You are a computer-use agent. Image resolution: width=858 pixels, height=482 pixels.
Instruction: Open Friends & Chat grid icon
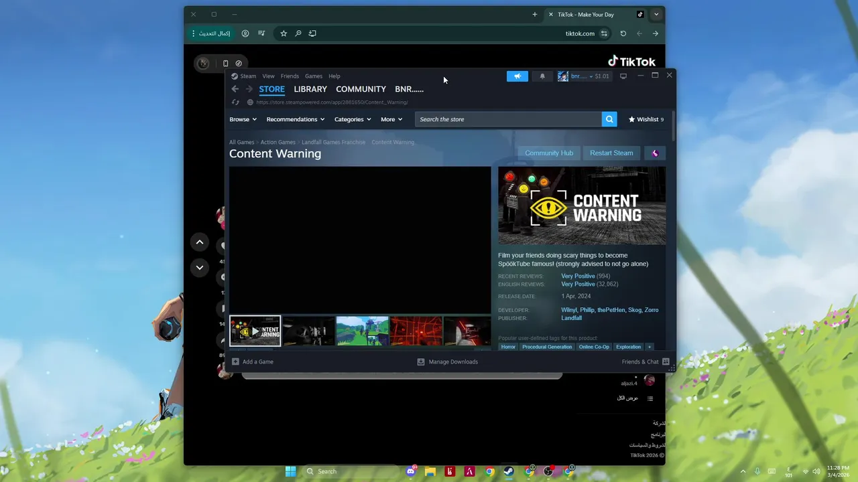pos(666,361)
